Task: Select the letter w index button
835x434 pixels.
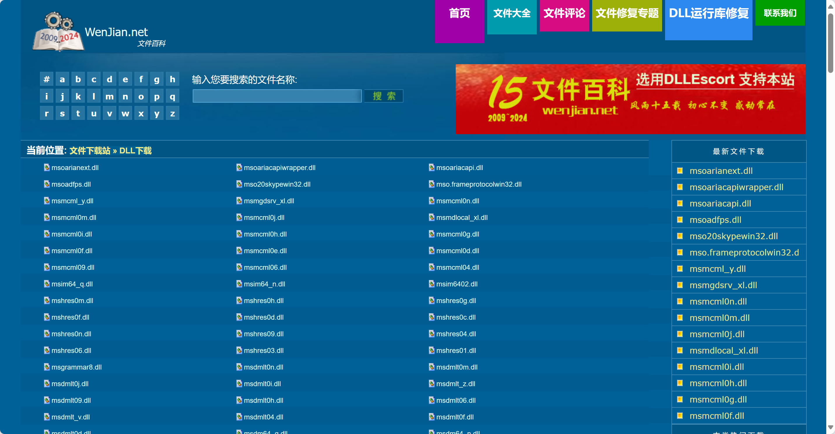Action: pyautogui.click(x=125, y=113)
